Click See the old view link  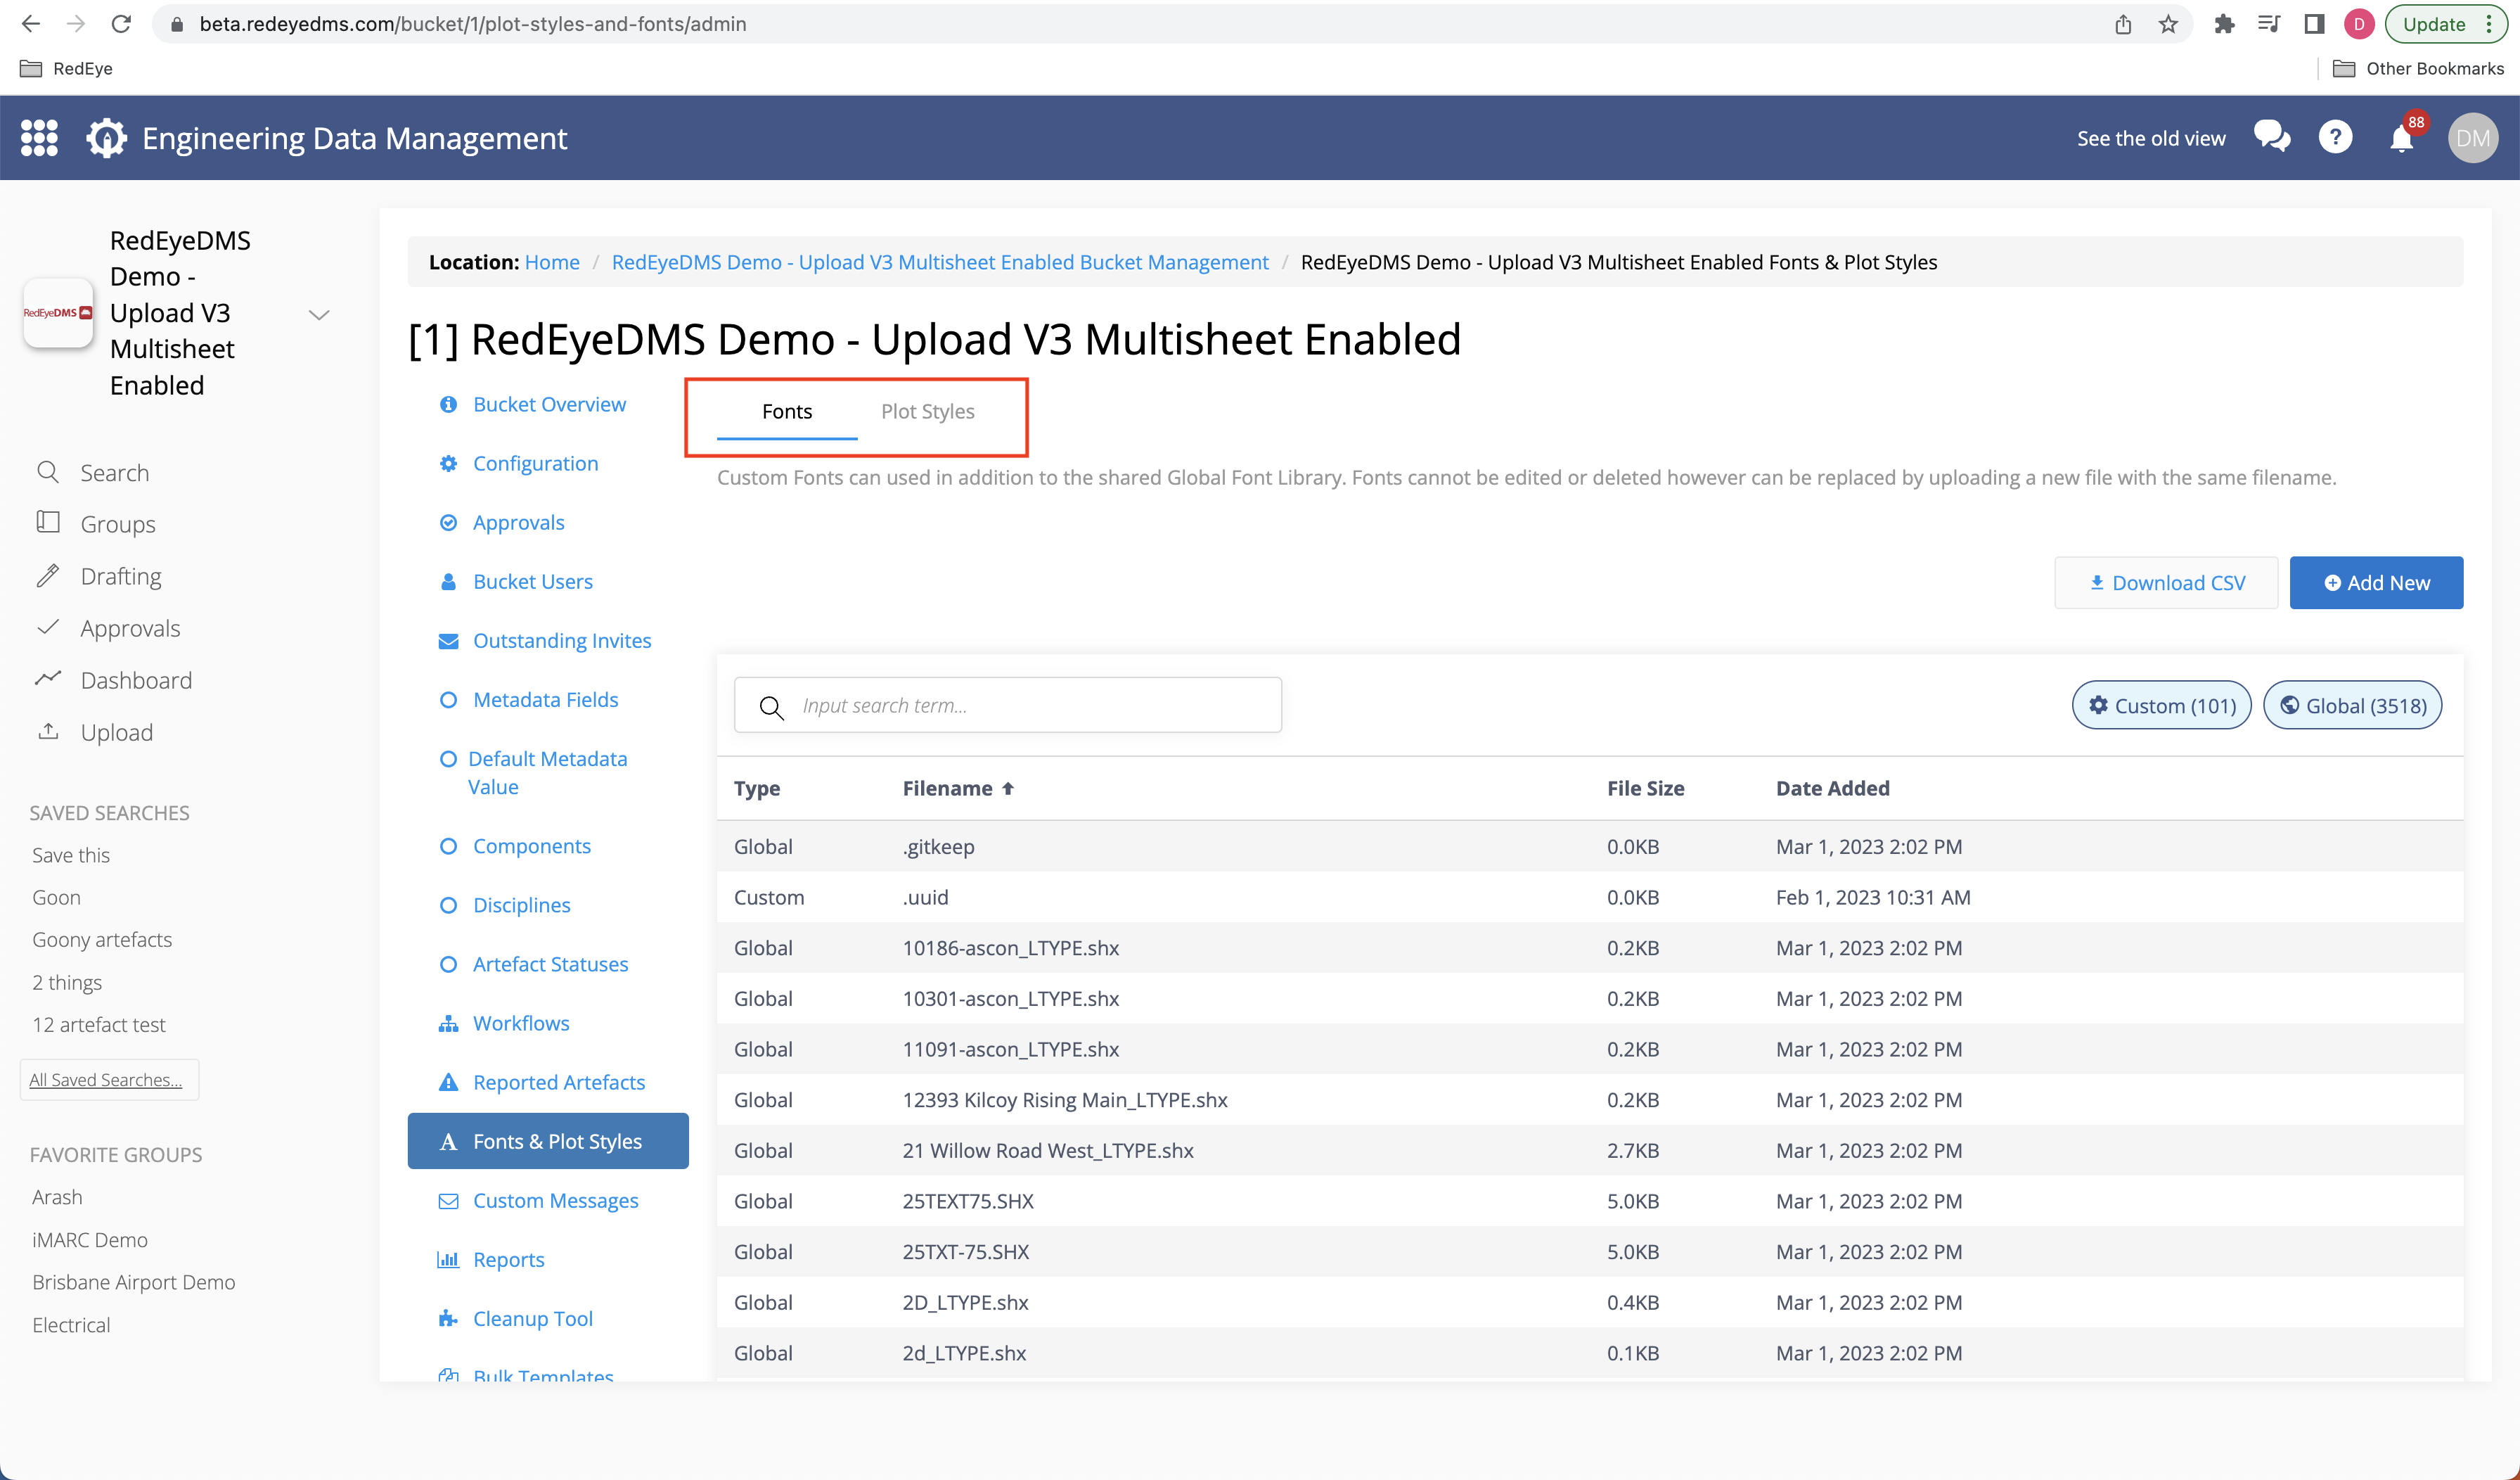tap(2151, 138)
